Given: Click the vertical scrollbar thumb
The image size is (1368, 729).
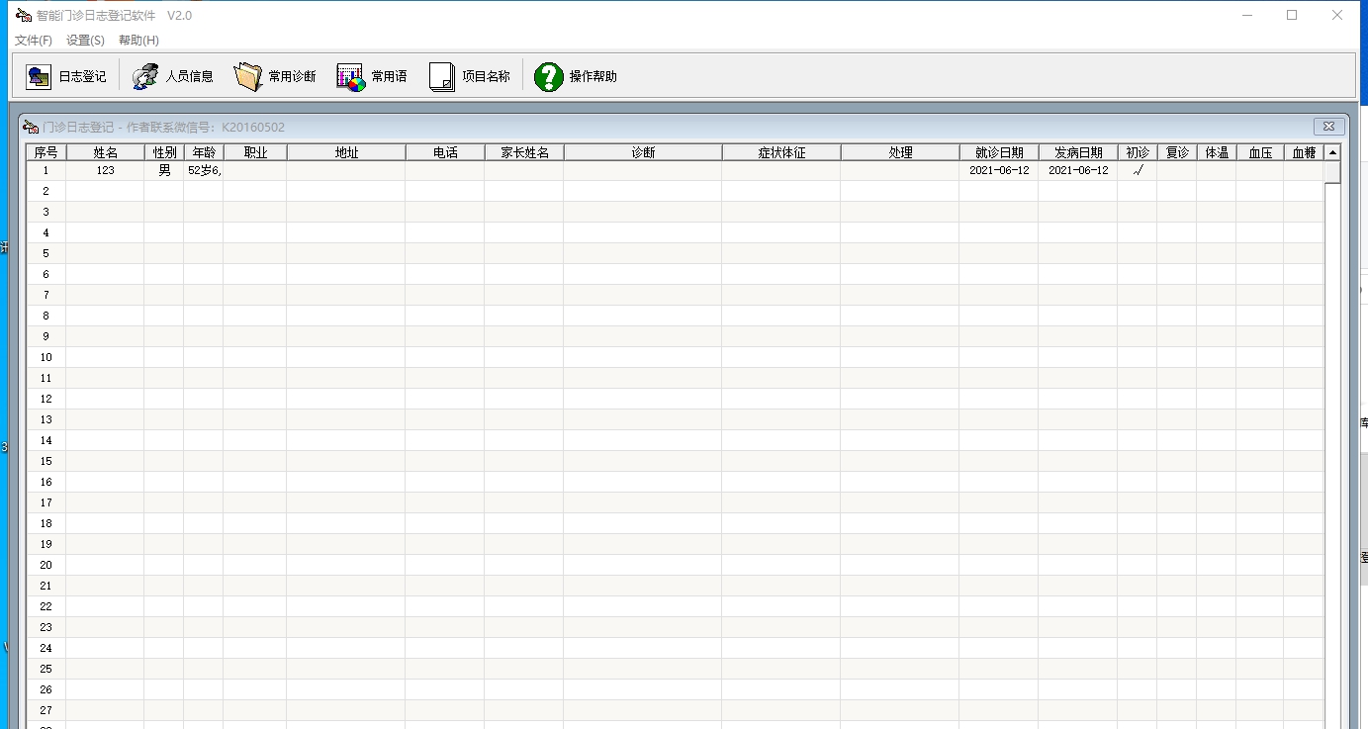Looking at the screenshot, I should point(1332,172).
